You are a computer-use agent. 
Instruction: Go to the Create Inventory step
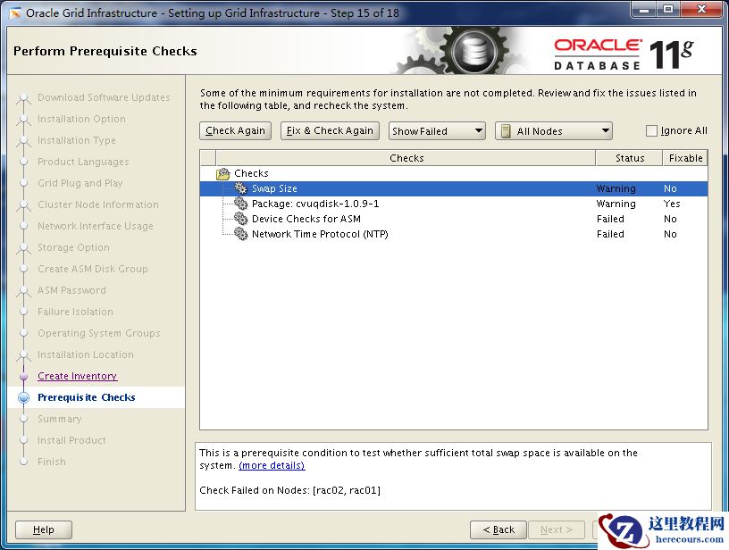pyautogui.click(x=77, y=376)
